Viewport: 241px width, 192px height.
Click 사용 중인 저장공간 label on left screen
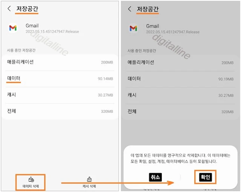coord(21,50)
